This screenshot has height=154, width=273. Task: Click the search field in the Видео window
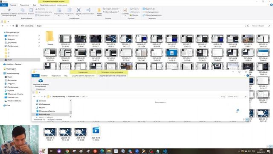click(x=261, y=26)
